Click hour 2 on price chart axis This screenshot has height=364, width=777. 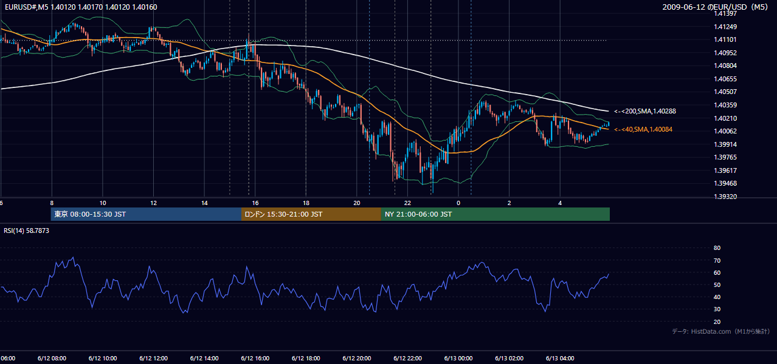509,203
